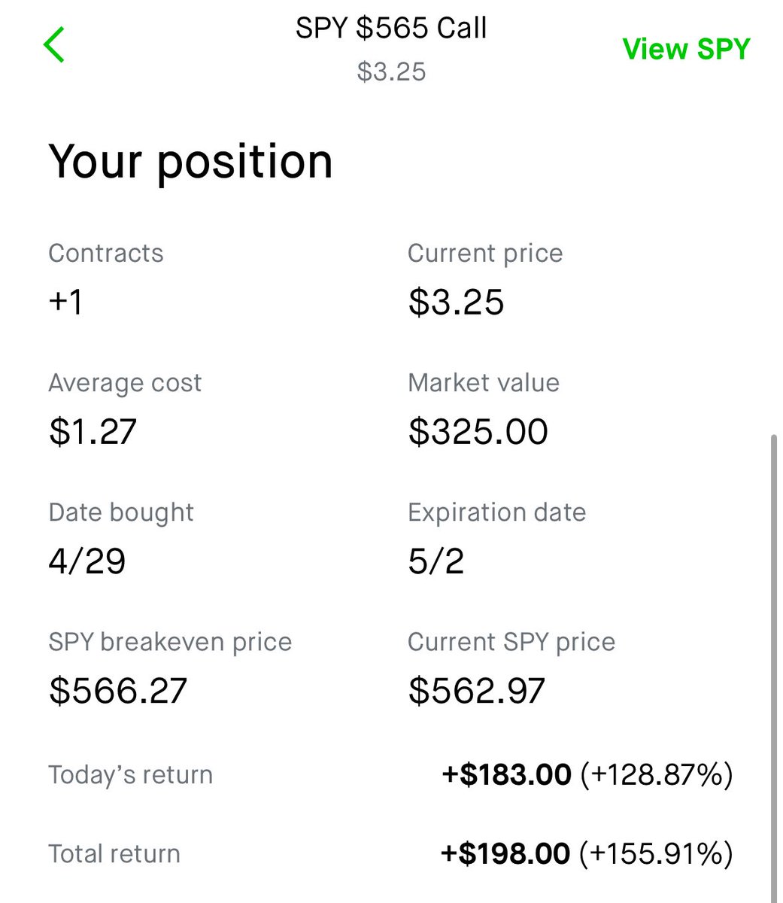Tap the Market value $325.00 amount
The width and height of the screenshot is (783, 903).
[x=478, y=431]
